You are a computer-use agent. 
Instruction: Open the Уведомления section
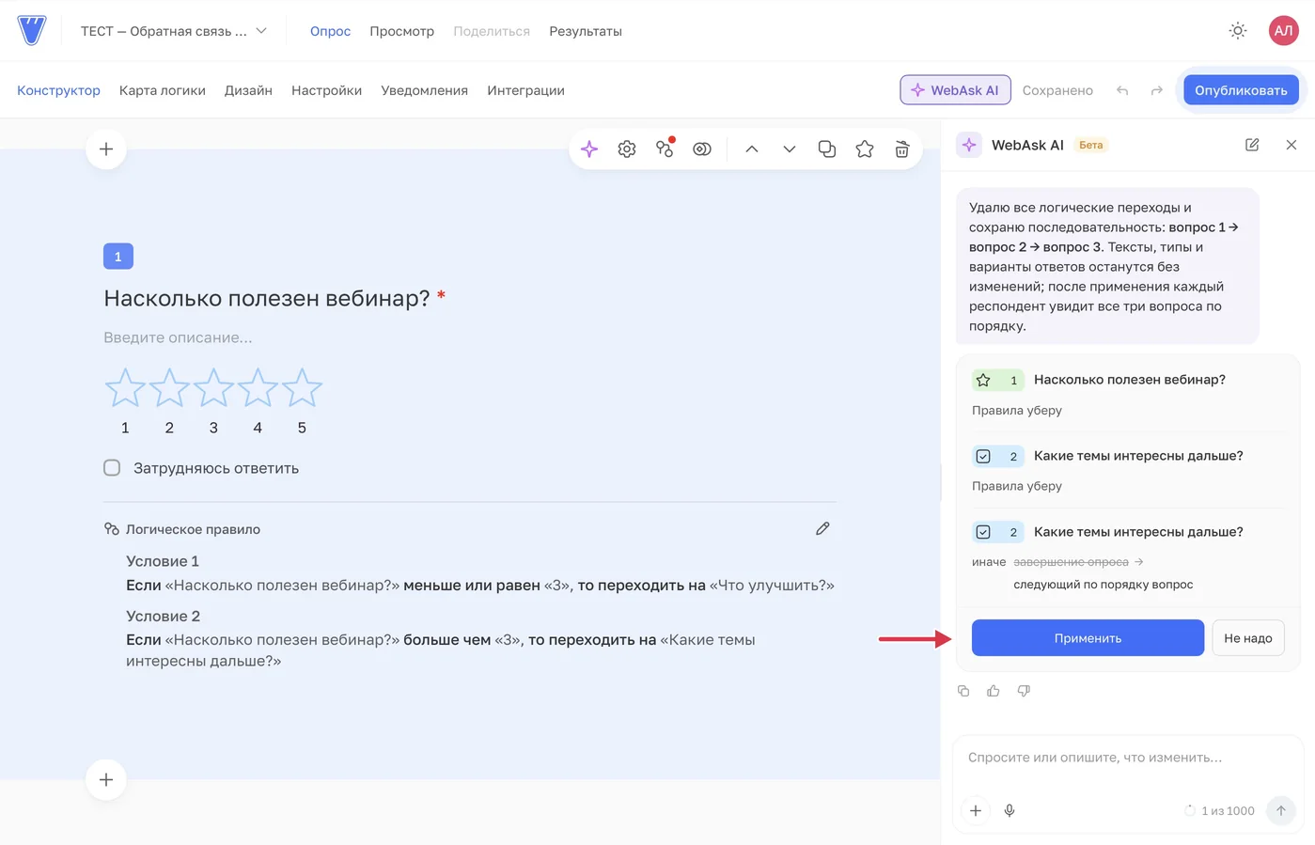point(424,90)
